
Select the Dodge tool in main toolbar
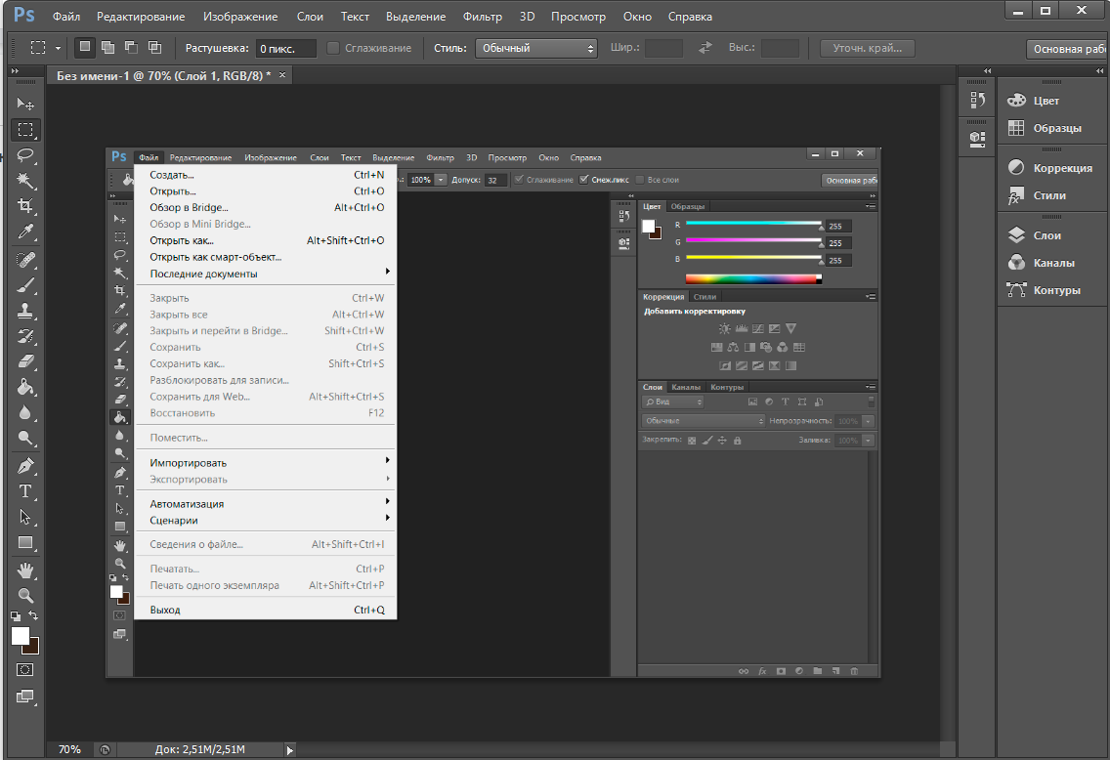click(x=24, y=438)
